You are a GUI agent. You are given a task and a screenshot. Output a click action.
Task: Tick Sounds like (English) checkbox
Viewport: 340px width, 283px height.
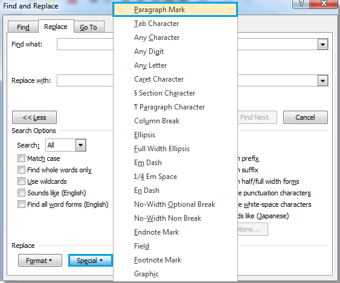(x=21, y=193)
